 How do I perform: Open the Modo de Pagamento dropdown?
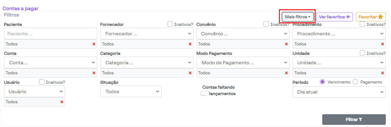click(x=243, y=63)
